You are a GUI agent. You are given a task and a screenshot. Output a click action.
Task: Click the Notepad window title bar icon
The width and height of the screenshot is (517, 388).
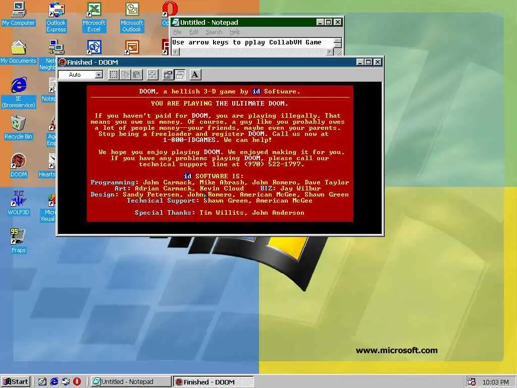pyautogui.click(x=176, y=22)
